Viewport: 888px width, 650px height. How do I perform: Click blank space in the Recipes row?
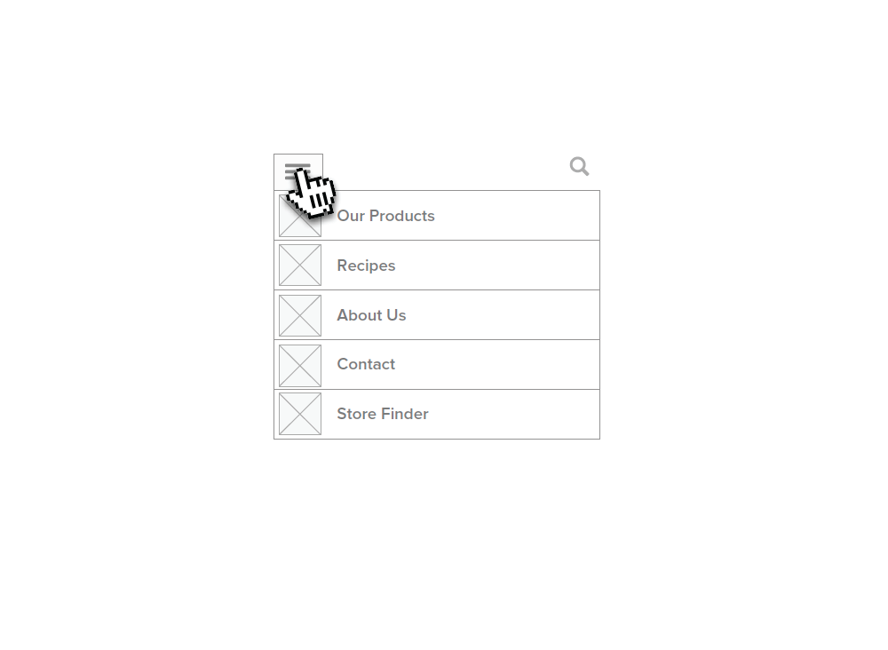[x=498, y=266]
